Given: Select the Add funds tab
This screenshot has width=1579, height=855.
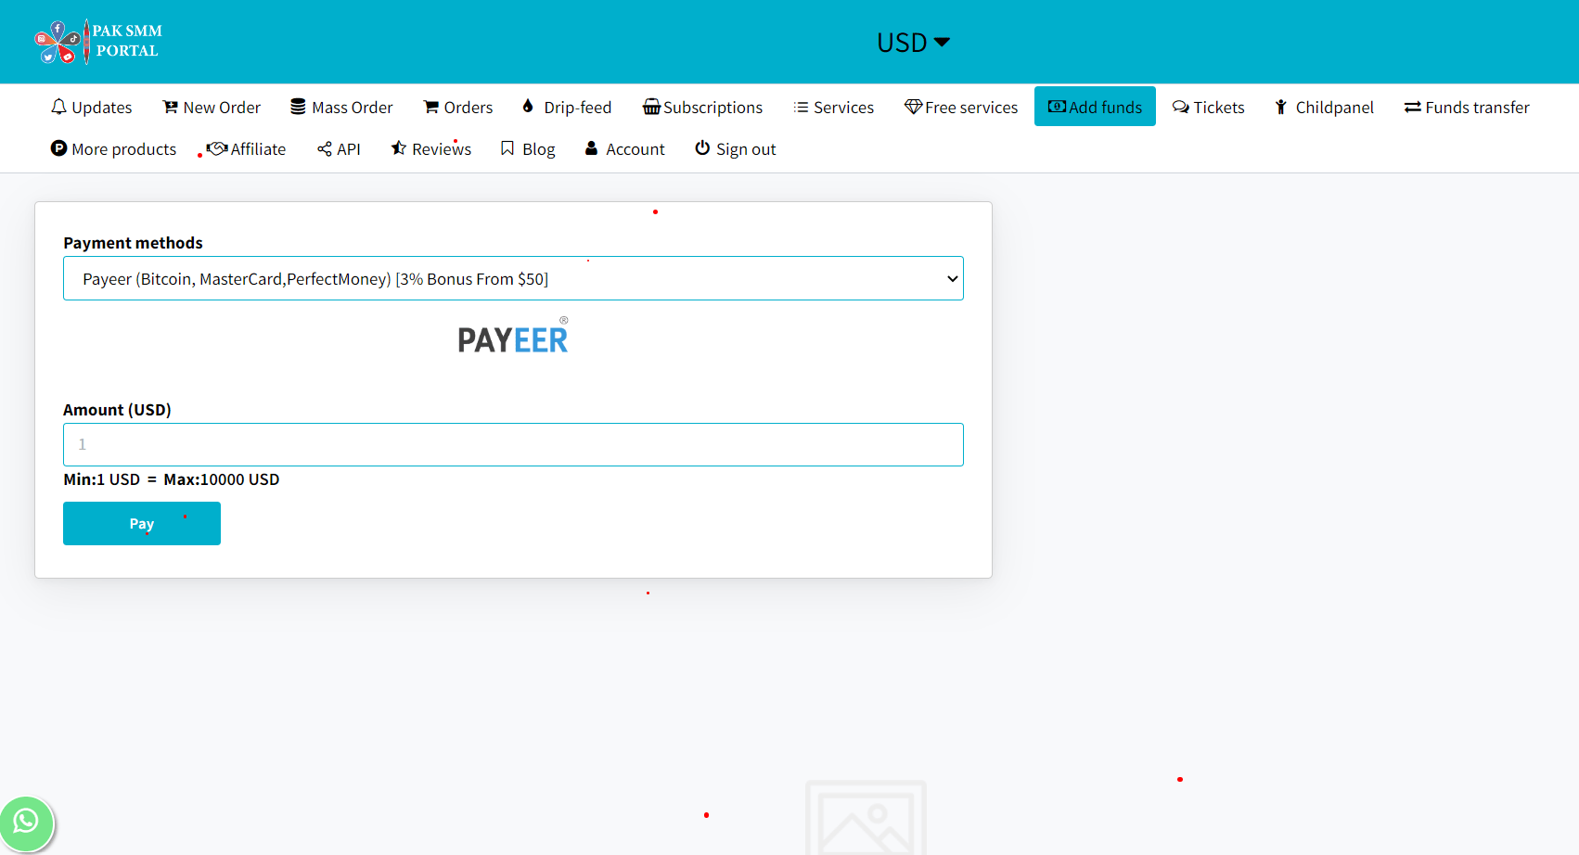Looking at the screenshot, I should (x=1095, y=107).
